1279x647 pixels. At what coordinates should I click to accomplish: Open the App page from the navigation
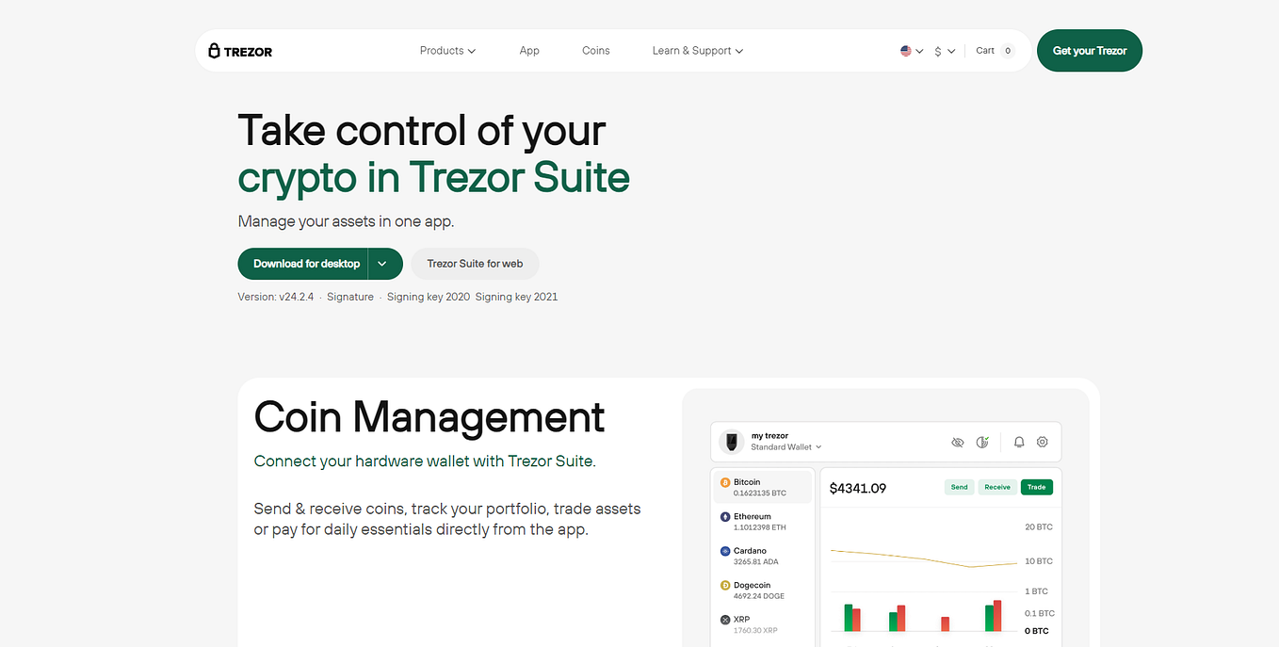(528, 50)
